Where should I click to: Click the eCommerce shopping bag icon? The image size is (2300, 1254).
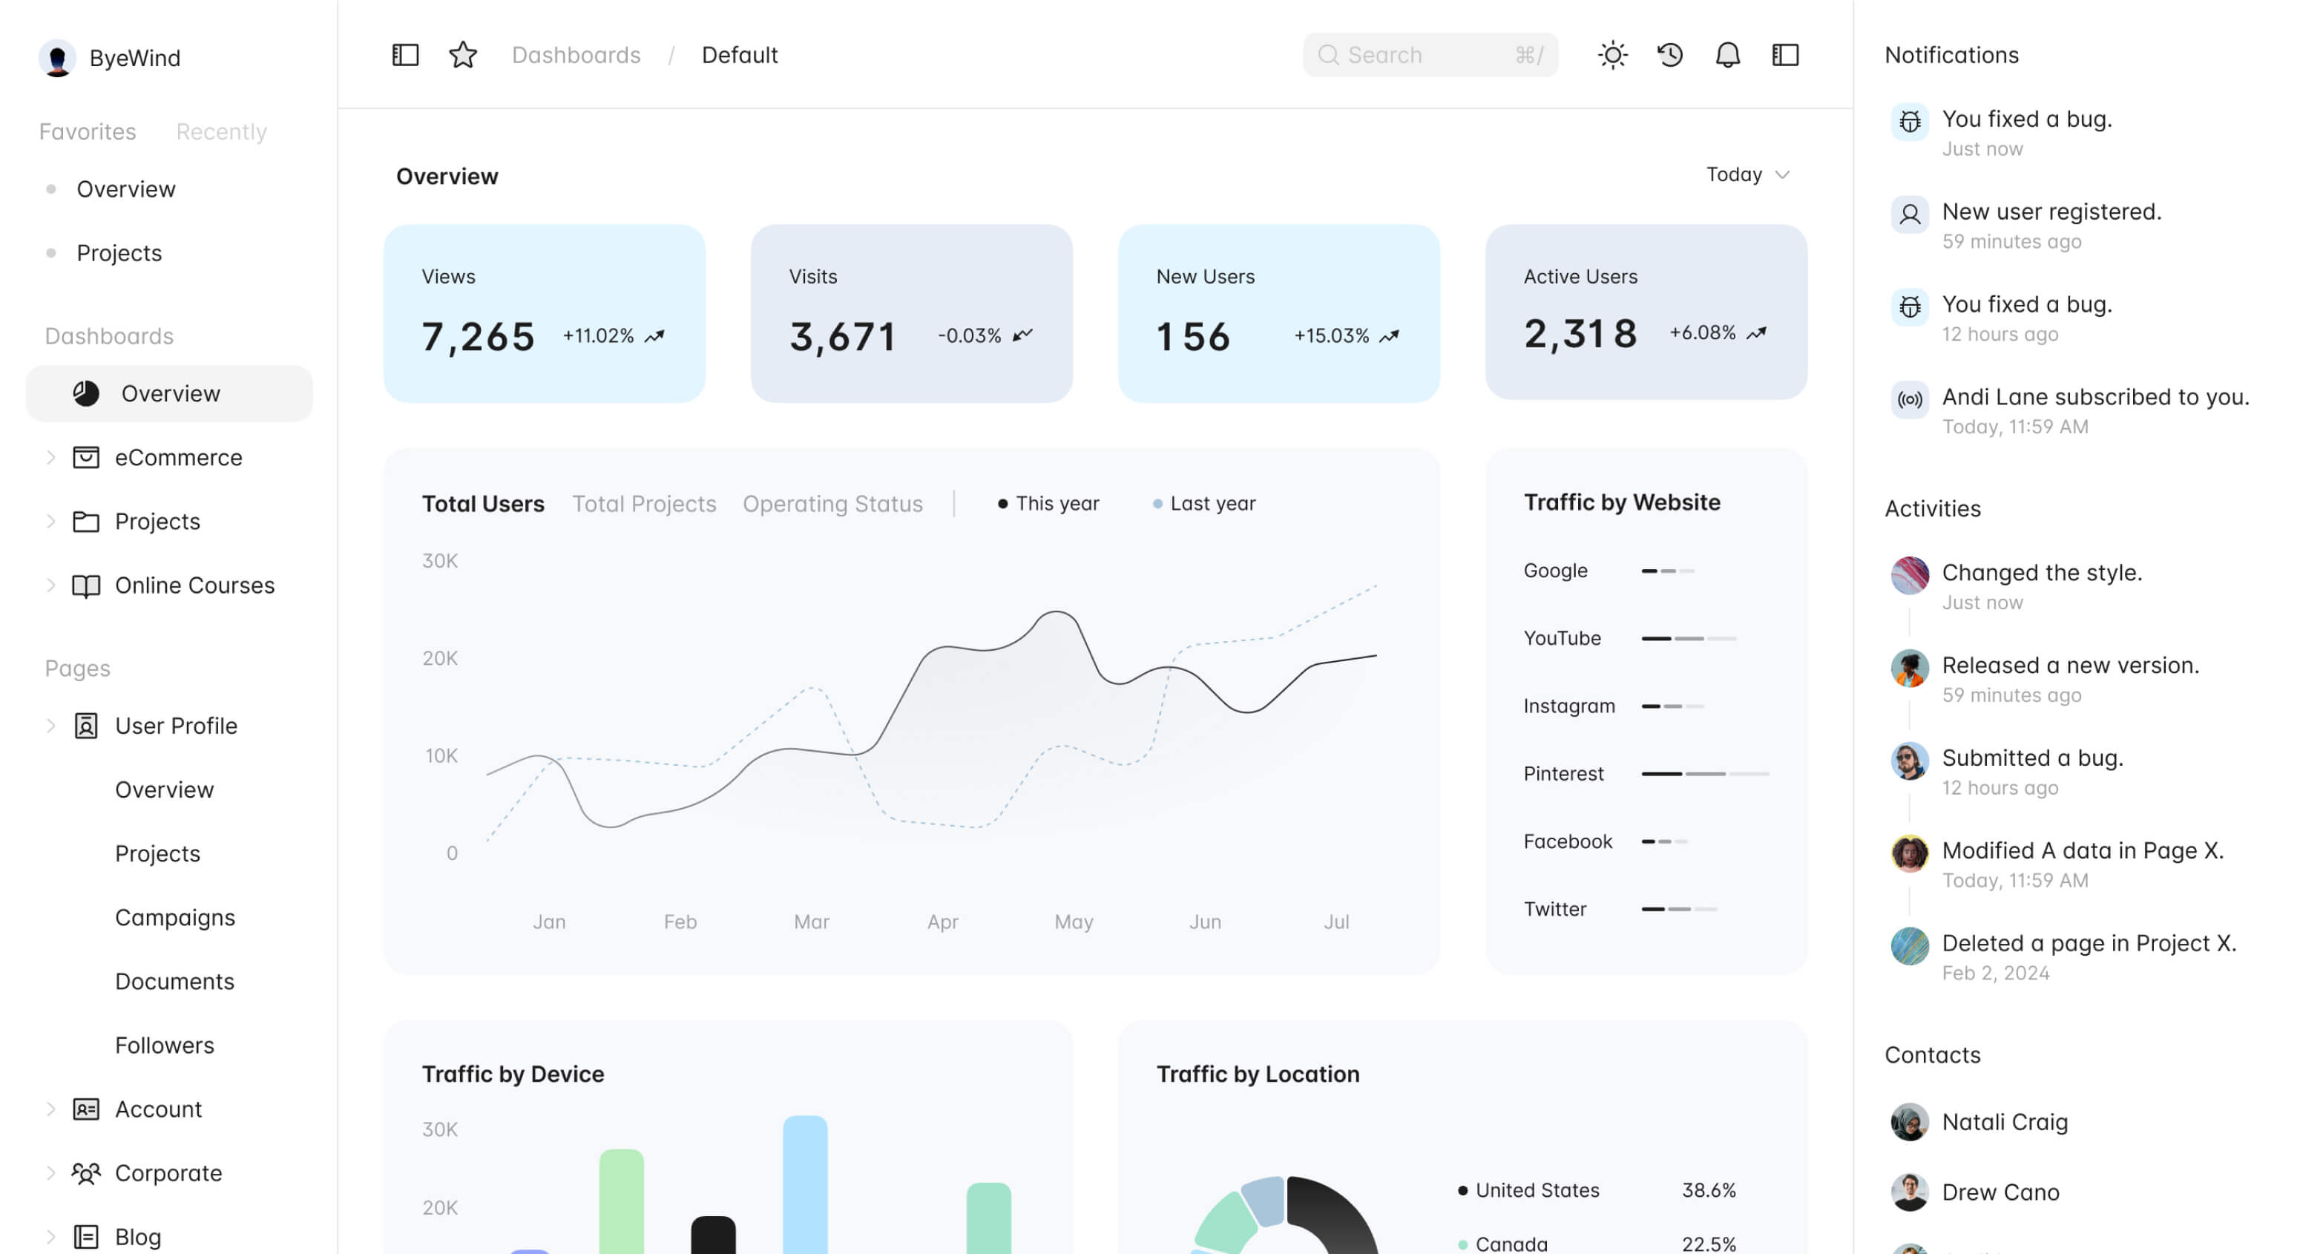point(86,457)
